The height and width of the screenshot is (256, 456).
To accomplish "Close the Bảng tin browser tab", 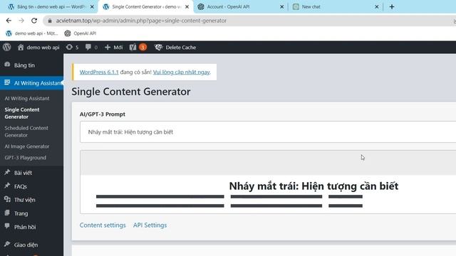I will (x=92, y=6).
